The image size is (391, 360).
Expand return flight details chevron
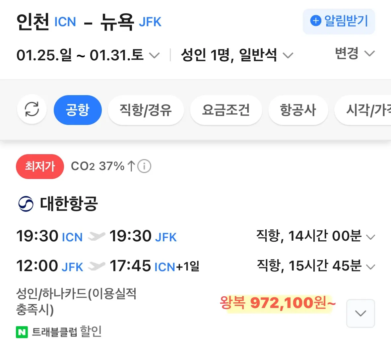(x=370, y=267)
